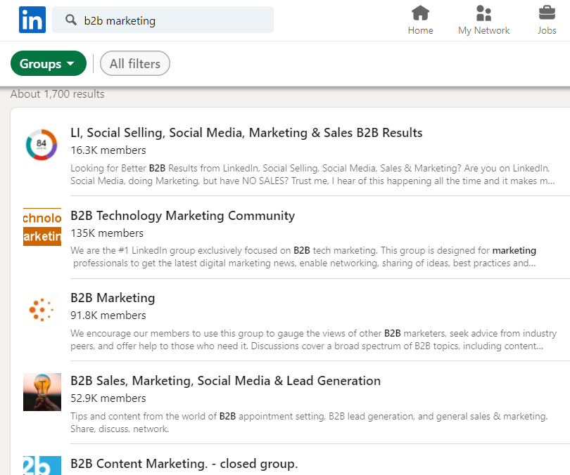
Task: Expand the Groups filter dropdown
Action: [48, 64]
